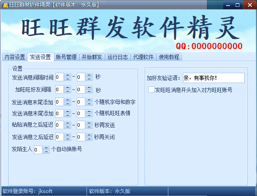Enable 发旺旺消息开头加入对方旺旺账号 checkbox
The width and height of the screenshot is (257, 196).
(151, 90)
